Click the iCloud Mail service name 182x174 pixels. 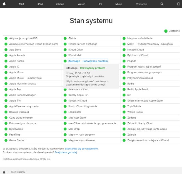[75, 55]
